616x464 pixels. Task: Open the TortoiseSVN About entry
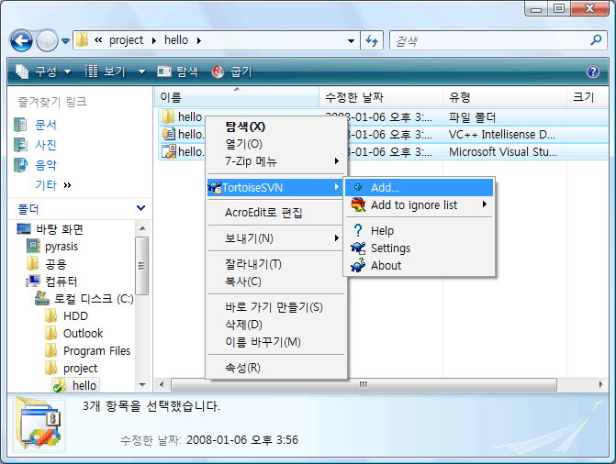pos(386,266)
